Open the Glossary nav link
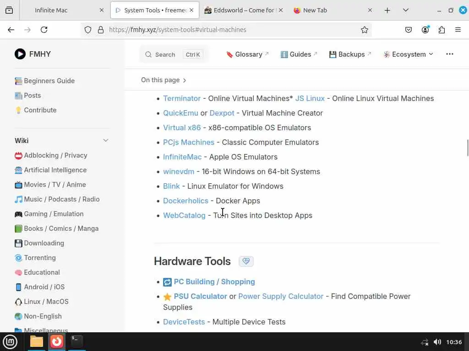 (x=247, y=54)
